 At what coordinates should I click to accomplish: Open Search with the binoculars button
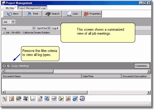point(52,14)
